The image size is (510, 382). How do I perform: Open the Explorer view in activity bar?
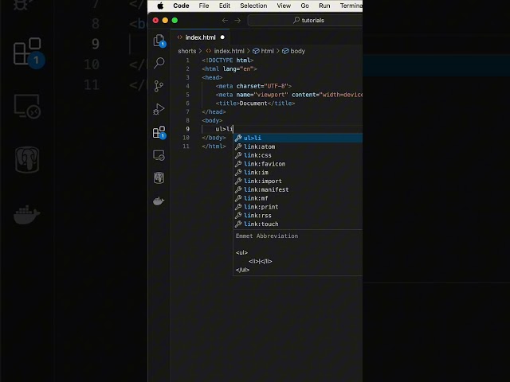(x=159, y=41)
